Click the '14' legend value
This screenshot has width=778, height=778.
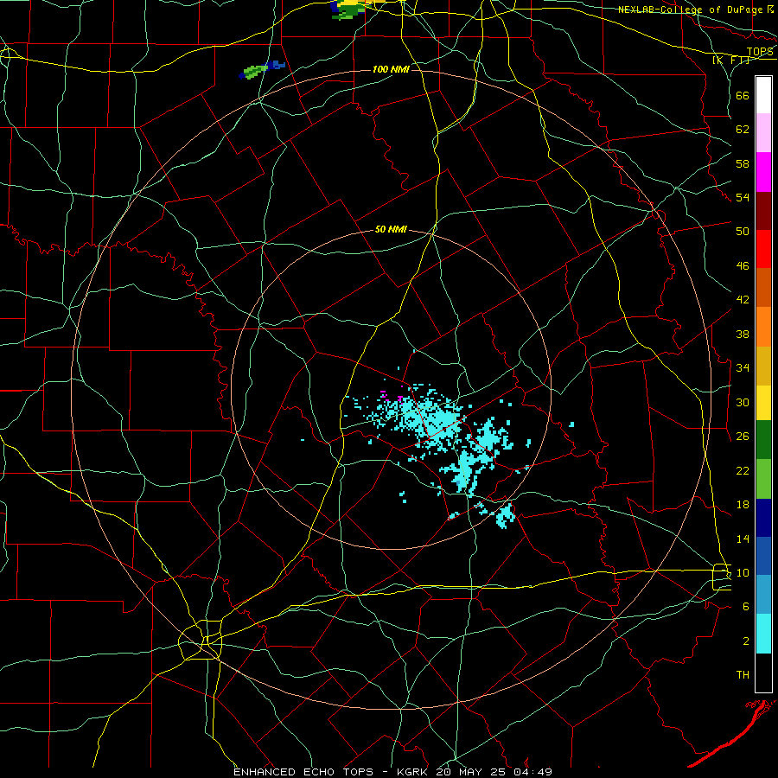point(743,539)
